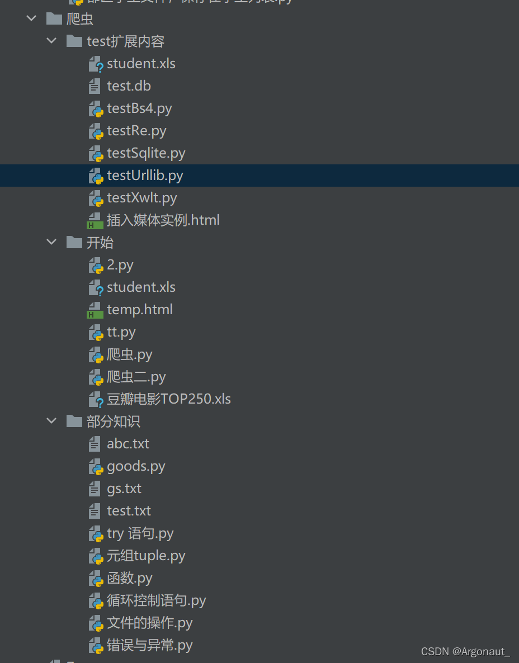Click the HTML icon beside 插入媒体实例.html
The height and width of the screenshot is (663, 519).
point(95,221)
